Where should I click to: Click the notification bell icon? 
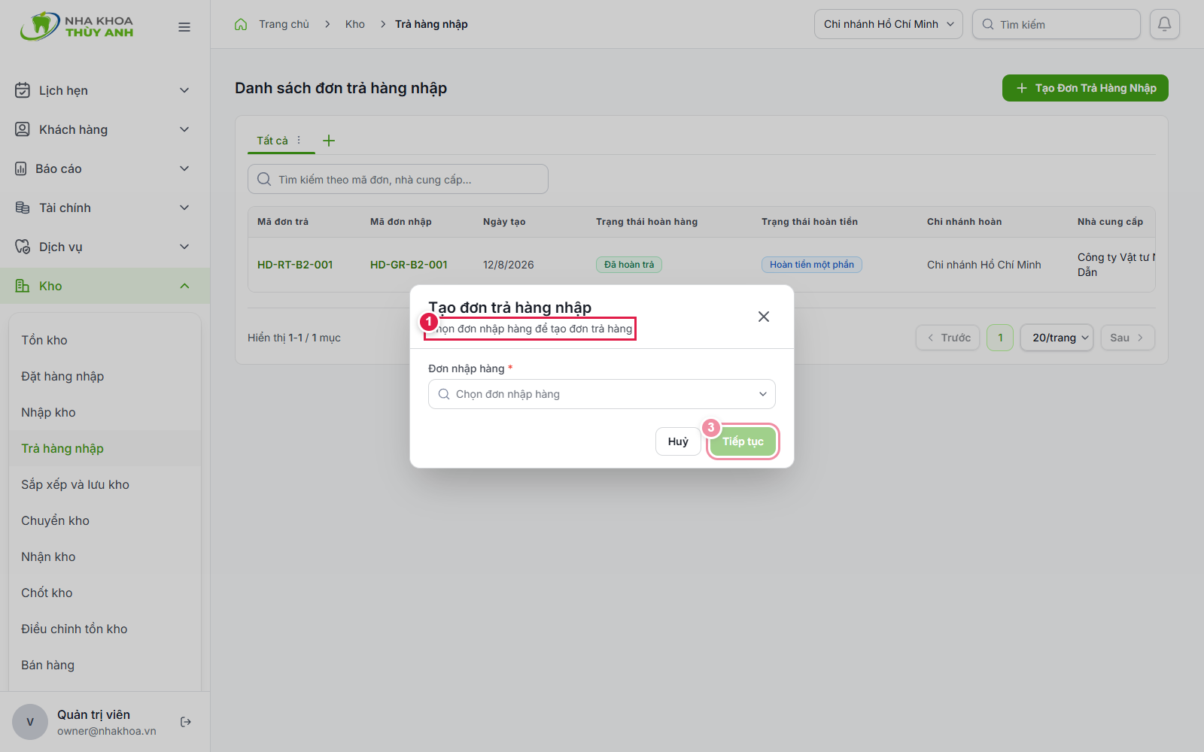click(x=1164, y=24)
